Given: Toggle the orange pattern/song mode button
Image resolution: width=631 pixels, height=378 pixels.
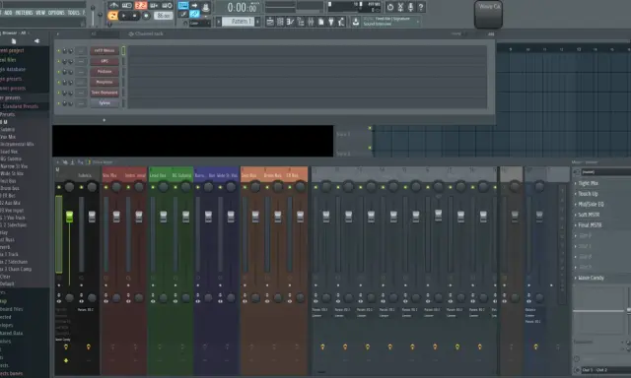Looking at the screenshot, I should tap(112, 16).
